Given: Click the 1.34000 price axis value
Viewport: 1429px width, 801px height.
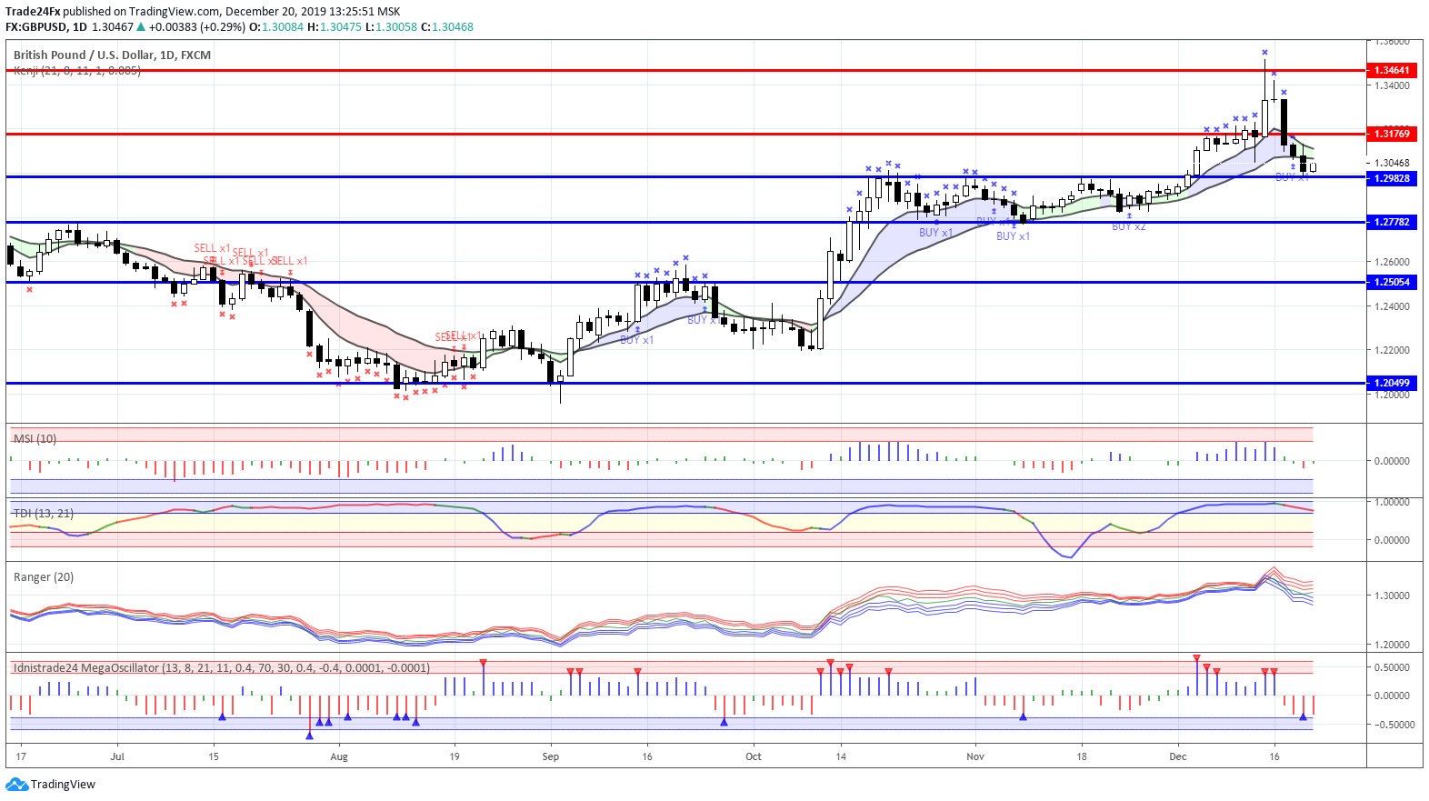Looking at the screenshot, I should [x=1392, y=85].
